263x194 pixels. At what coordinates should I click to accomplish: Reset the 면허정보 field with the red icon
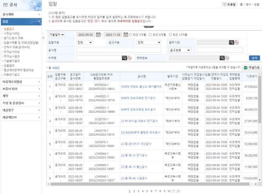click(x=227, y=58)
